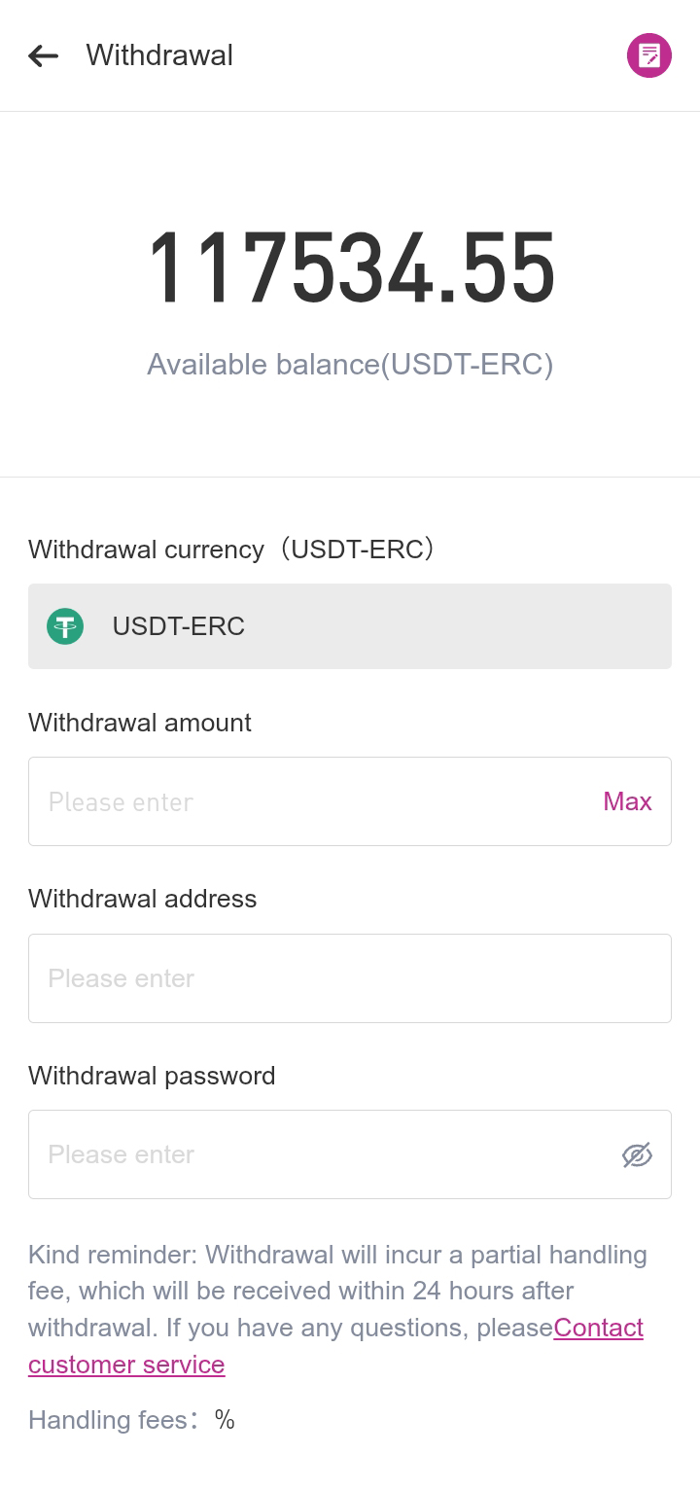This screenshot has height=1490, width=700.
Task: Tap the USDT emblem beside the currency name
Action: (64, 626)
